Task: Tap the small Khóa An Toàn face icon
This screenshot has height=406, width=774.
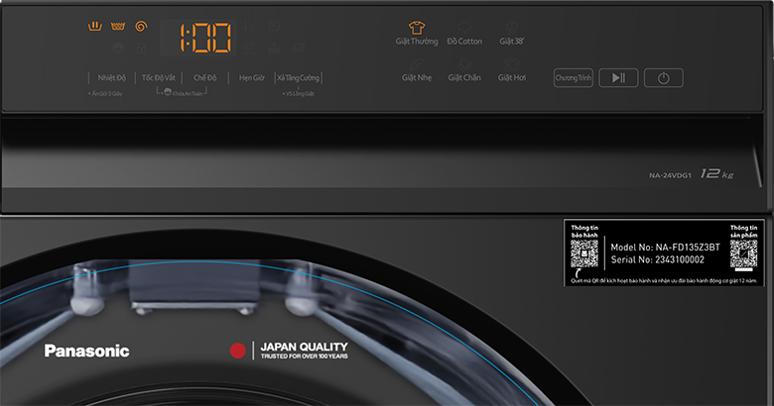Action: [x=168, y=92]
